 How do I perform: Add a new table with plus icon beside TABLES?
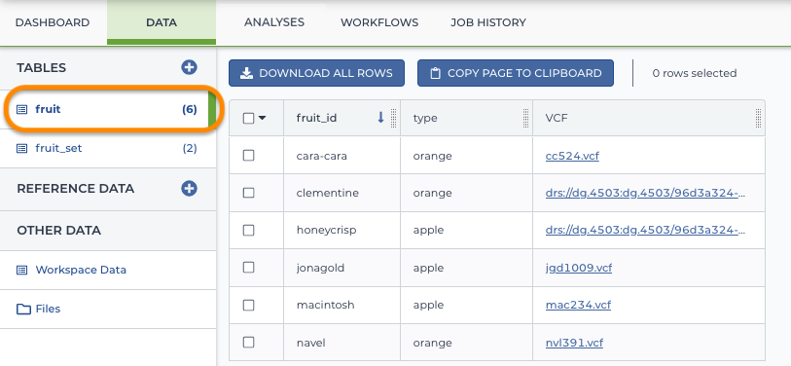coord(189,67)
